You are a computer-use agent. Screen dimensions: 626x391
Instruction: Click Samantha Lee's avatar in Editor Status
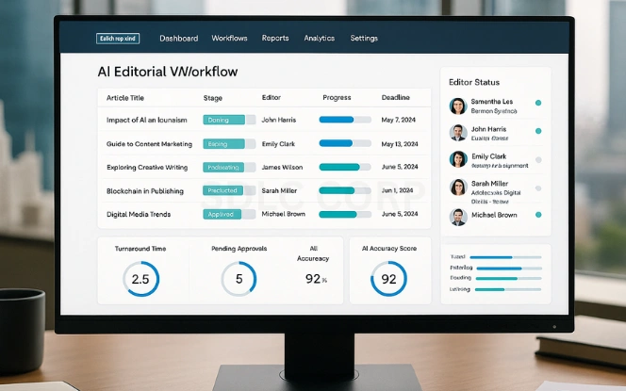(x=458, y=106)
